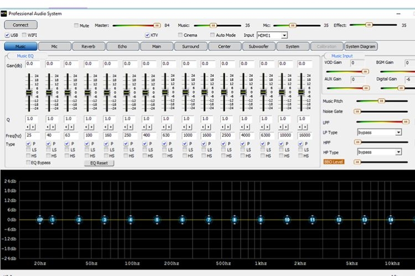
Task: Click the Professional Audio System title icon
Action: pos(4,13)
